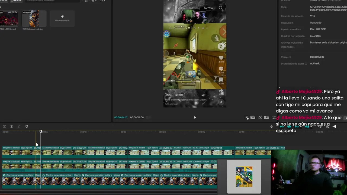Add a marker with the shield icon
This screenshot has width=347, height=195.
click(x=27, y=126)
